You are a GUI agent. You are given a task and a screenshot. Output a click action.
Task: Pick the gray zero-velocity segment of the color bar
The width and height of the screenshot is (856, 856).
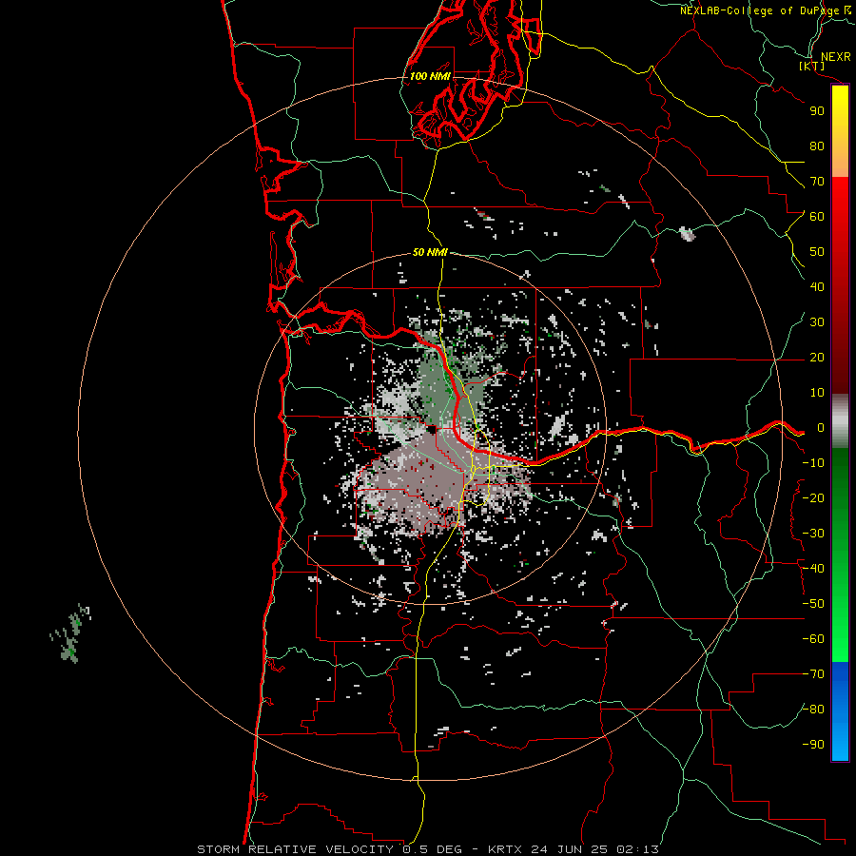click(840, 421)
